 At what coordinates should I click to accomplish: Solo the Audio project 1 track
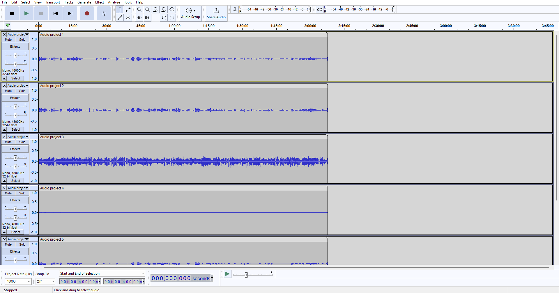(22, 40)
